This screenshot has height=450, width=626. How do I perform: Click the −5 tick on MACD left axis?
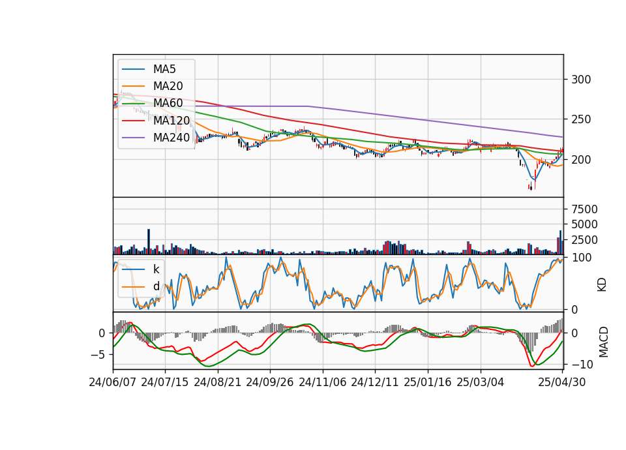(97, 355)
